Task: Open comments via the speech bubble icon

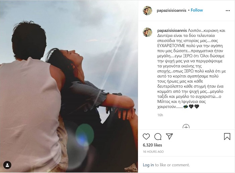Action: tap(158, 136)
